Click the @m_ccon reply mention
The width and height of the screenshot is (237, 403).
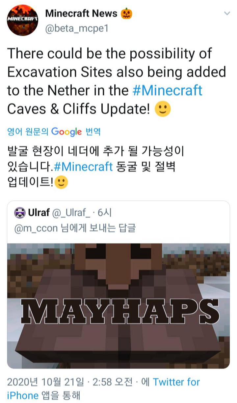point(36,228)
